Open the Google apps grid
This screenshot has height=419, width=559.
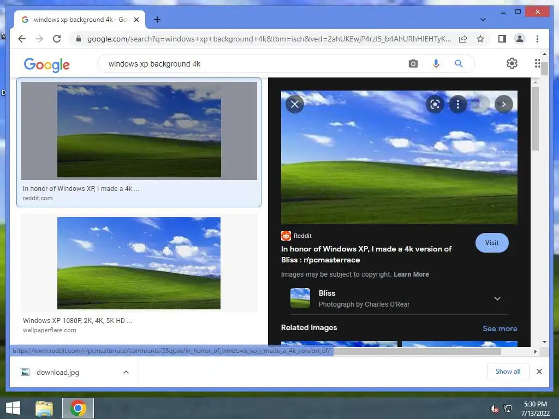tap(537, 63)
